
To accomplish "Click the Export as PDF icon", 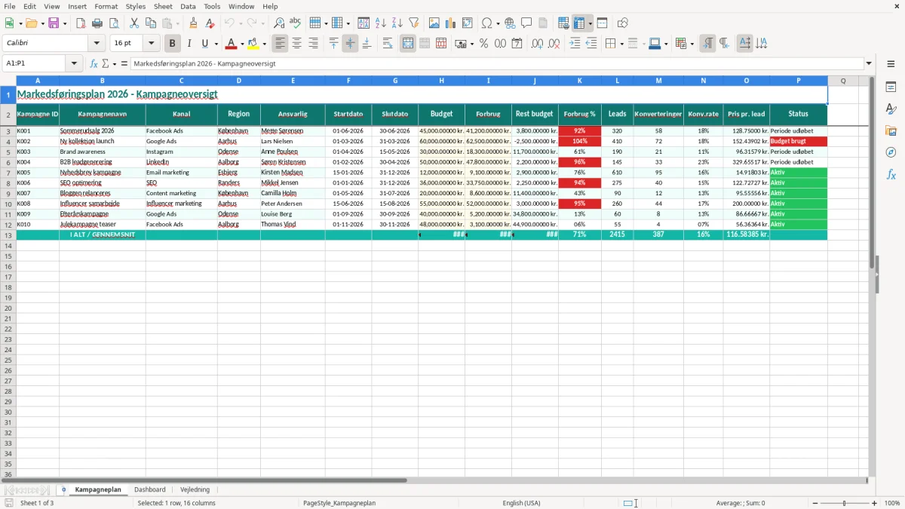I will point(81,23).
